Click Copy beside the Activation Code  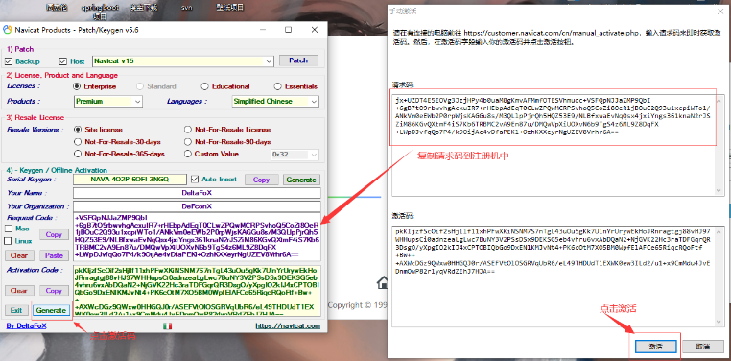click(54, 291)
